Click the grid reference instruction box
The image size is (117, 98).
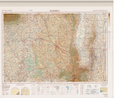click(x=92, y=92)
